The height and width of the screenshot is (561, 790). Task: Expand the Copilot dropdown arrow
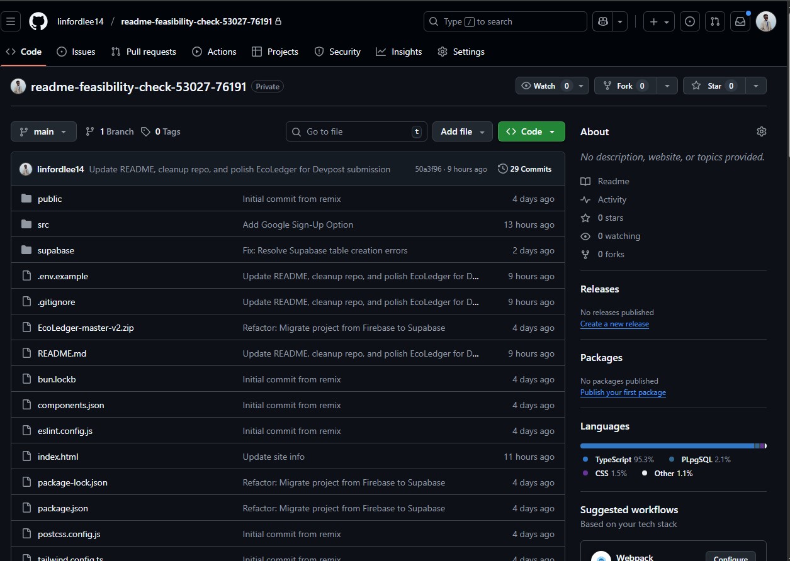620,21
